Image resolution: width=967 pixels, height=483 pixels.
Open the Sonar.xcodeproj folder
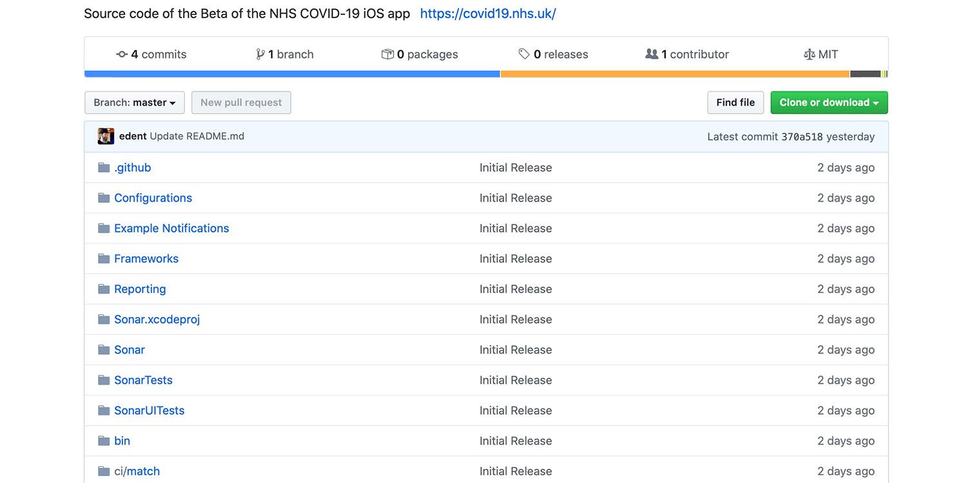click(x=157, y=319)
